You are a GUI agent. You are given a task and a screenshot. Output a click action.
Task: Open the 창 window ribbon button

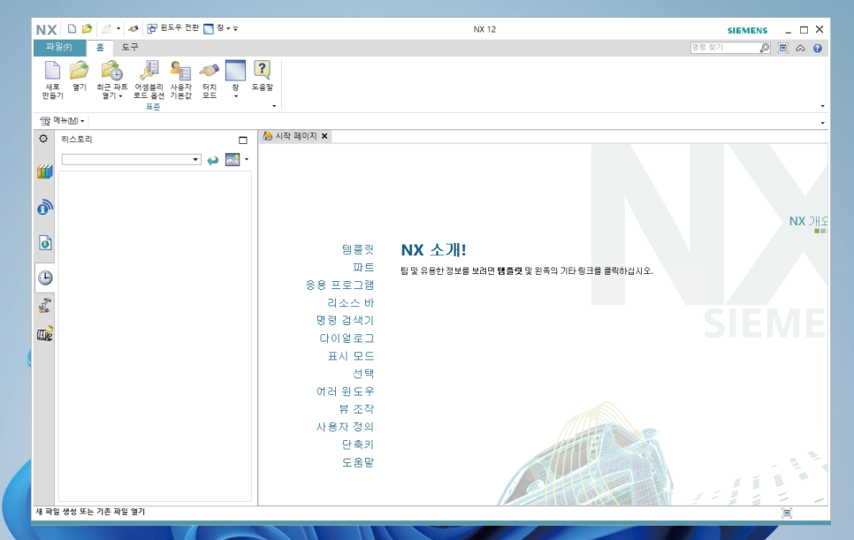point(235,80)
